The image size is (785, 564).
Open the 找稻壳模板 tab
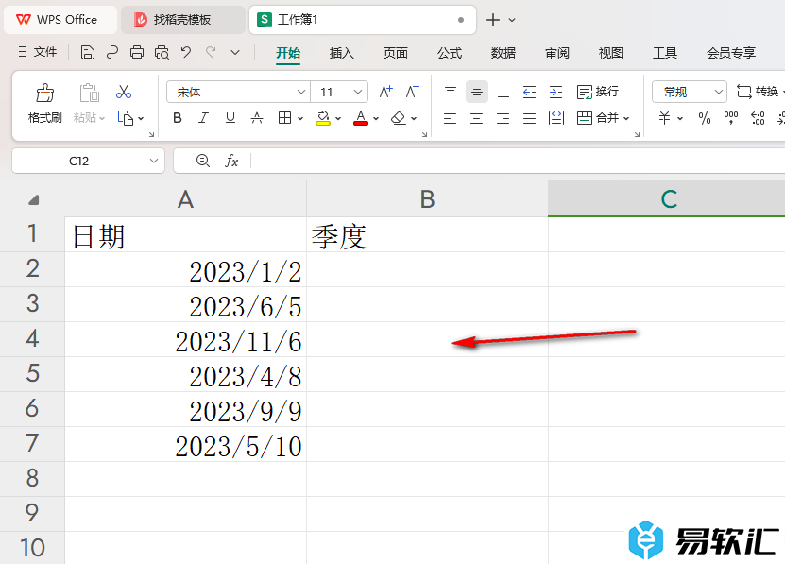click(x=182, y=20)
